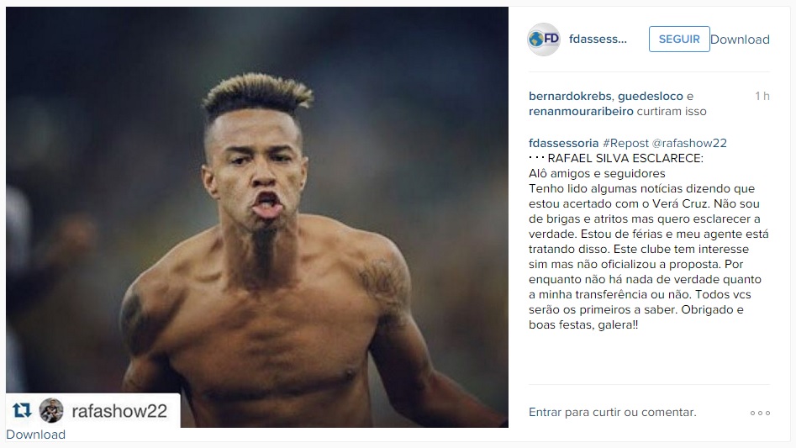
Task: Open guedesloco profile link
Action: tap(651, 96)
